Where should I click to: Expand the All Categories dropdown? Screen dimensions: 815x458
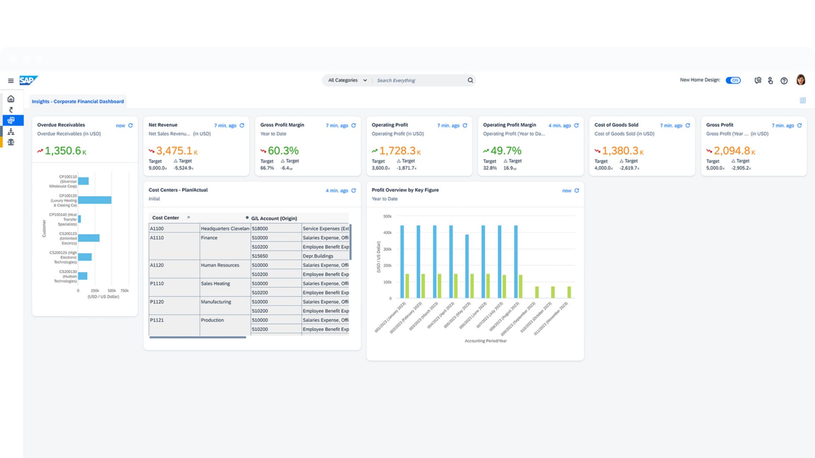click(x=347, y=80)
